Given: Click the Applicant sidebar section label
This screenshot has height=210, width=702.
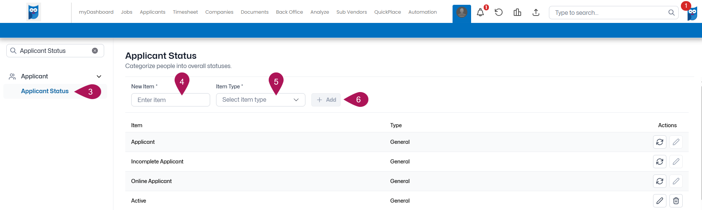Looking at the screenshot, I should coord(34,77).
